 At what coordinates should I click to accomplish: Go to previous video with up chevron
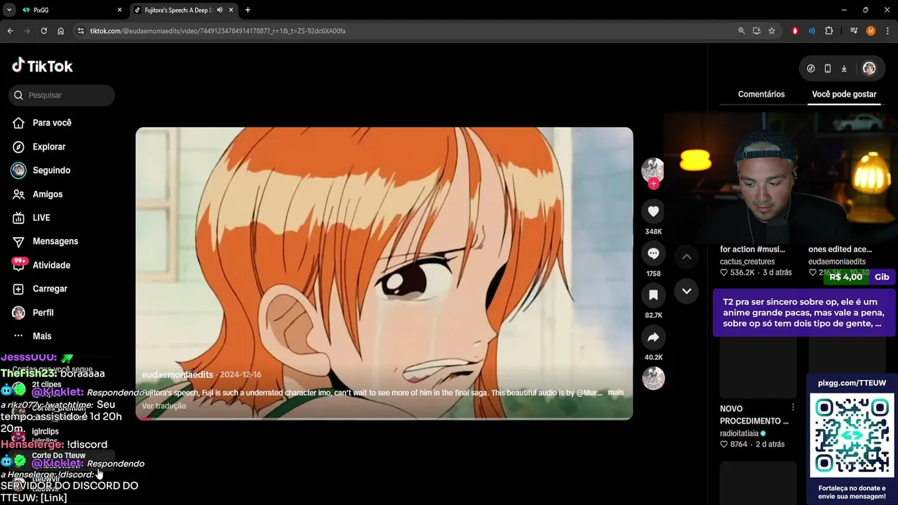coord(687,257)
